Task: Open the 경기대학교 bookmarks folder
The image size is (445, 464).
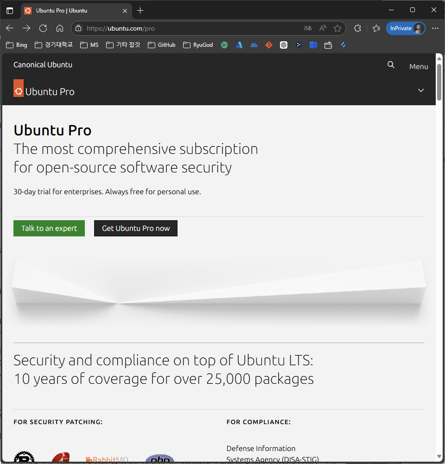Action: click(x=54, y=45)
